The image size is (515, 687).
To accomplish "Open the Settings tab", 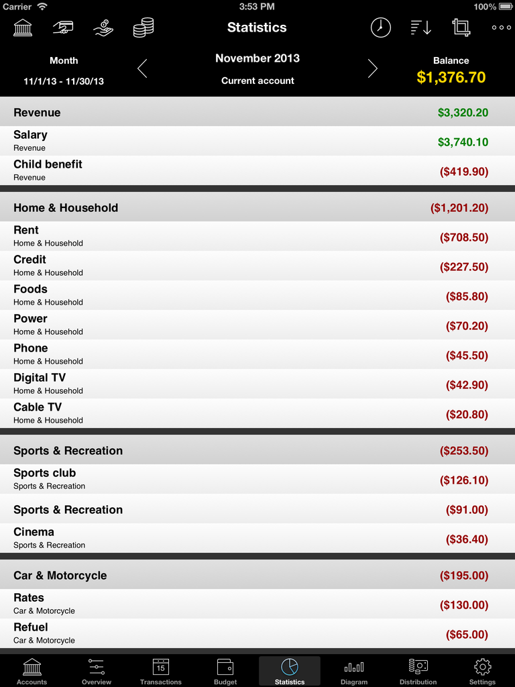I will (483, 671).
